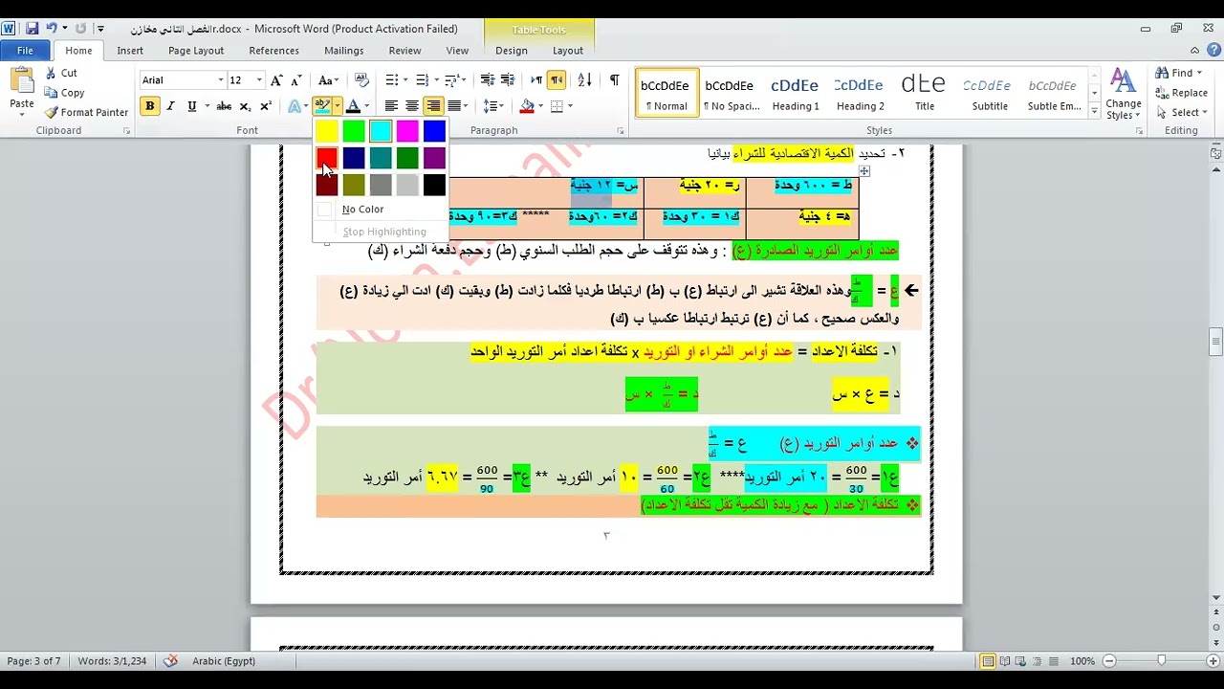1224x689 pixels.
Task: Align text center icon
Action: tap(412, 106)
